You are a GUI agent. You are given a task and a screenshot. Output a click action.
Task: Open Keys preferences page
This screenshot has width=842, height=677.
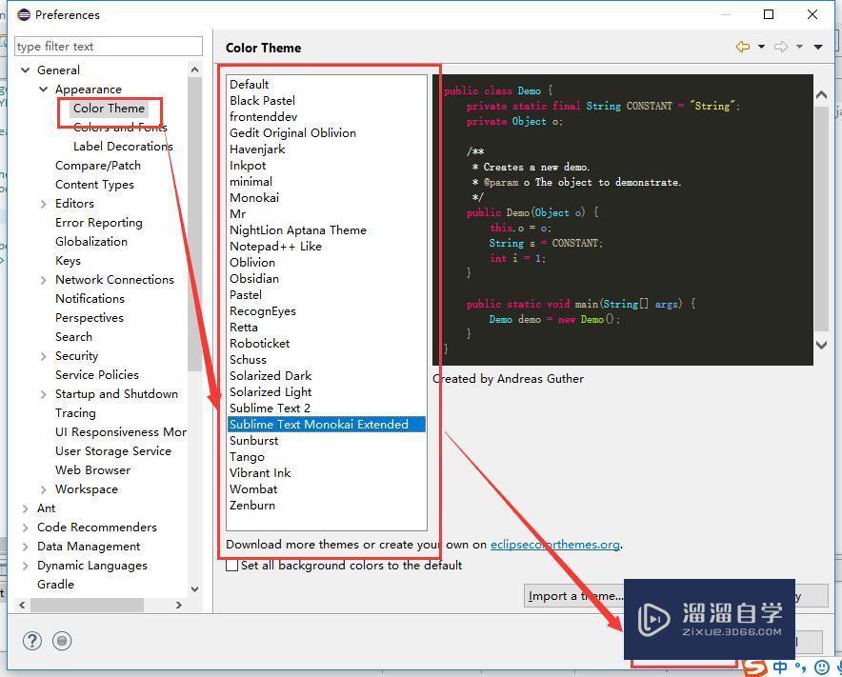[68, 260]
